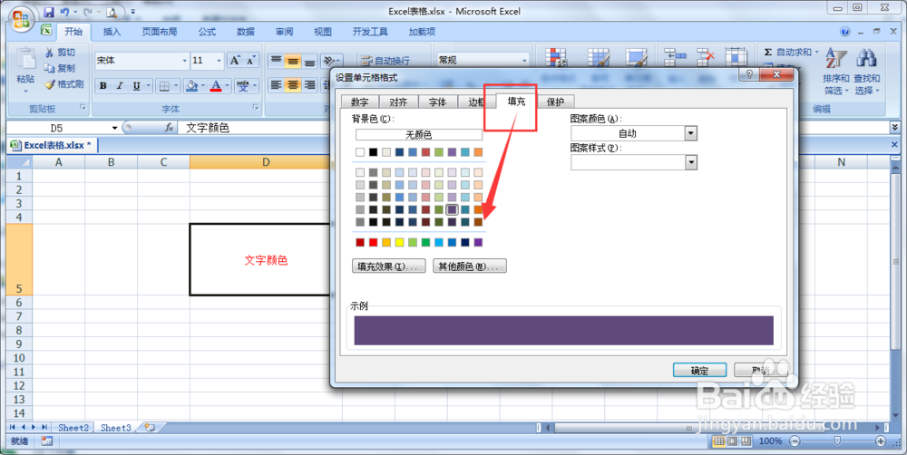Viewport: 907px width, 455px height.
Task: Open the number format 常规 dropdown
Action: (x=524, y=60)
